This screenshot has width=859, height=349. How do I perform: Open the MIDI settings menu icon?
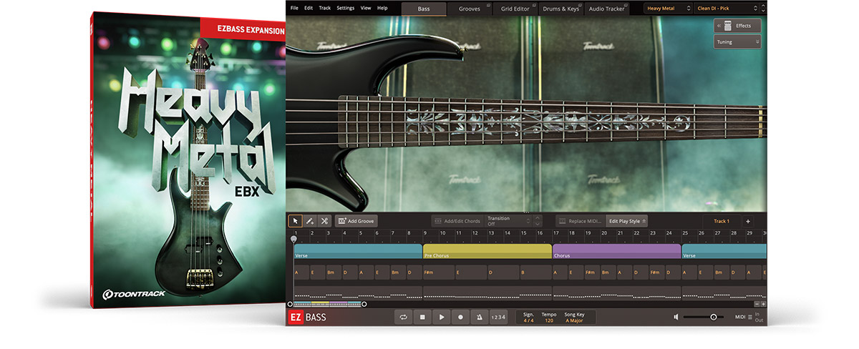click(x=750, y=317)
